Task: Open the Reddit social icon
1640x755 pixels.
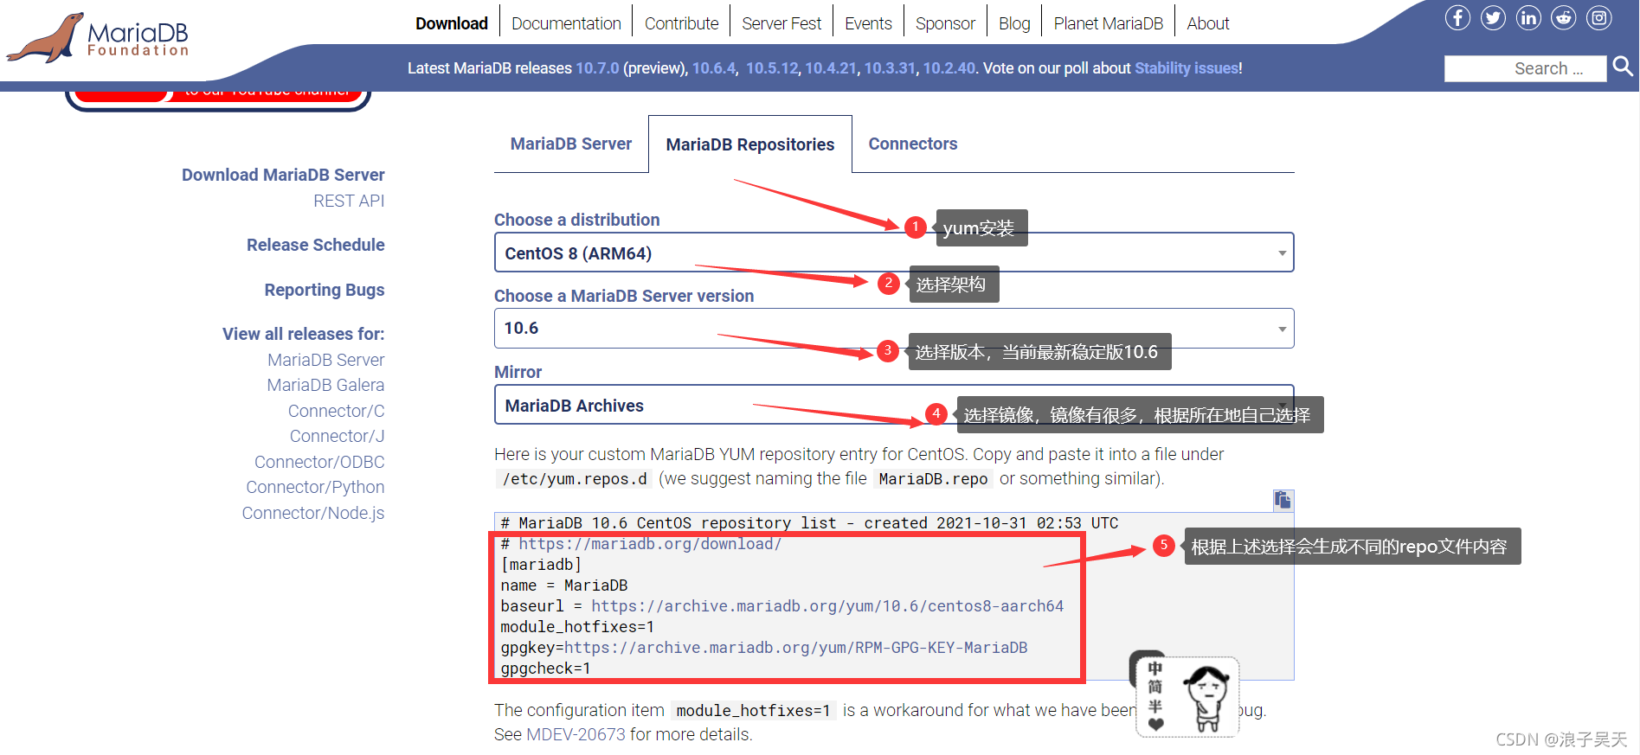Action: 1563,17
